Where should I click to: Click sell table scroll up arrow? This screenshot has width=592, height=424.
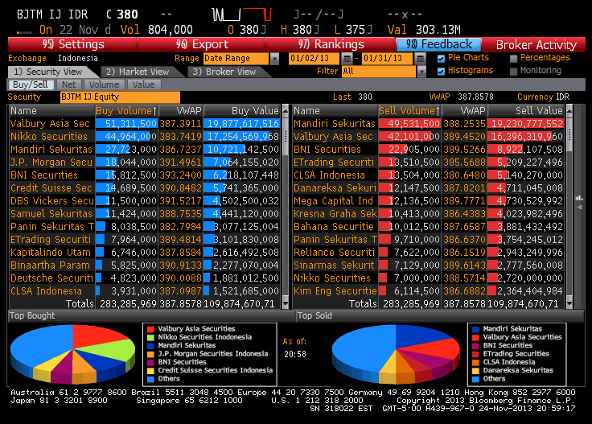coord(569,111)
